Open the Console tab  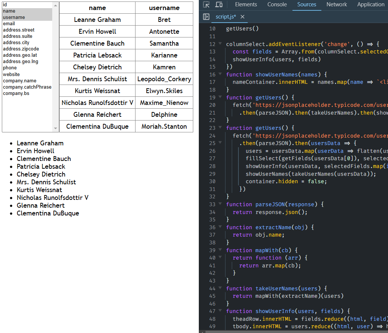tap(277, 4)
